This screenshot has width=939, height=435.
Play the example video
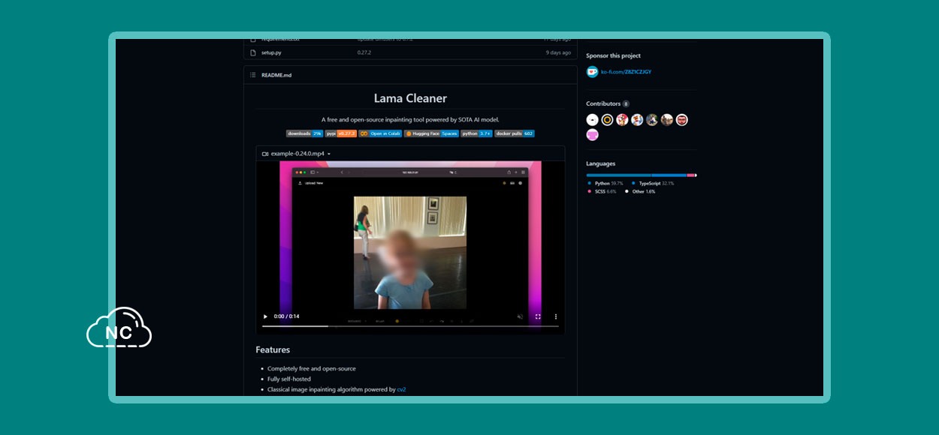coord(265,316)
